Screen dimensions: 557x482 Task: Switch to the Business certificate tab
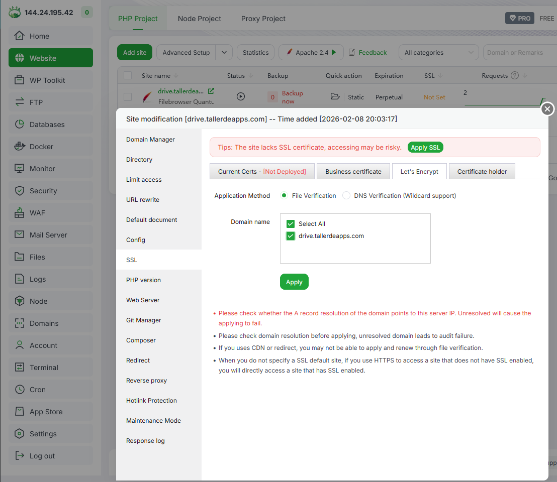353,172
